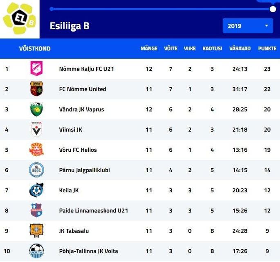Click the Nõmme Kalju FC U21 pink crest
This screenshot has height=262, width=280.
36,68
